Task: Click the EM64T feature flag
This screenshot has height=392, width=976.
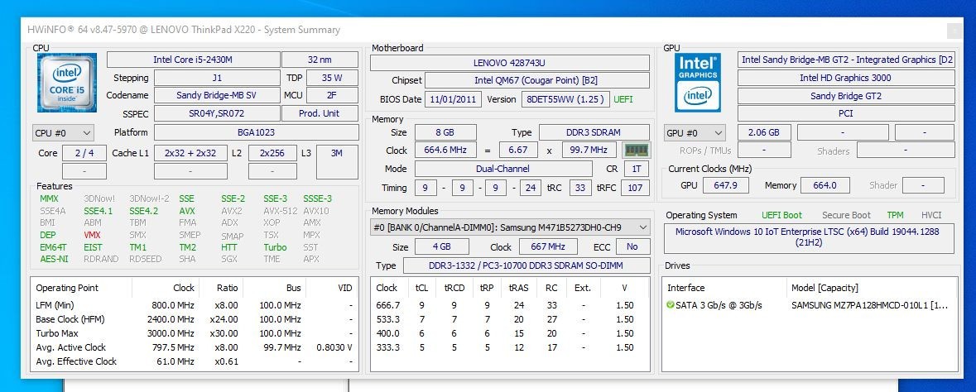Action: (53, 247)
